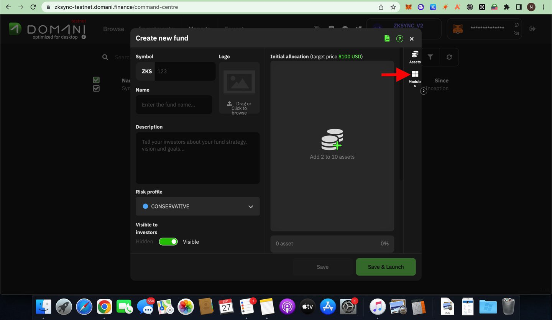Screen dimensions: 552x320
Task: Open Messages from the Dock
Action: pyautogui.click(x=145, y=307)
